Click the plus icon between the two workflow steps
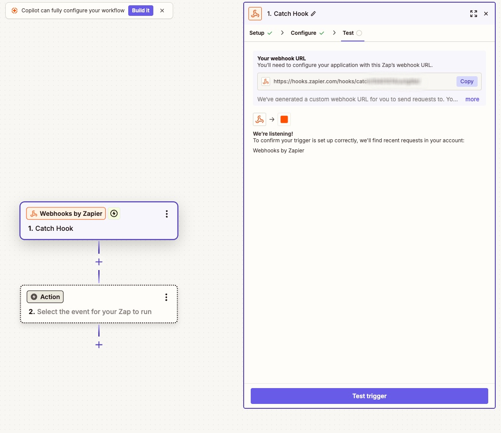This screenshot has height=433, width=501. click(x=99, y=262)
